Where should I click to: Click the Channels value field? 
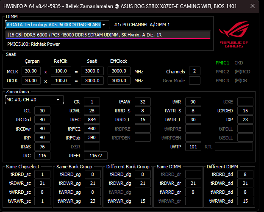[195, 71]
